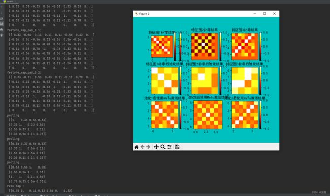Click the 池化1后使用Relu激活结果 heatmap
Viewport: 330px width, 196px height.
point(164,115)
